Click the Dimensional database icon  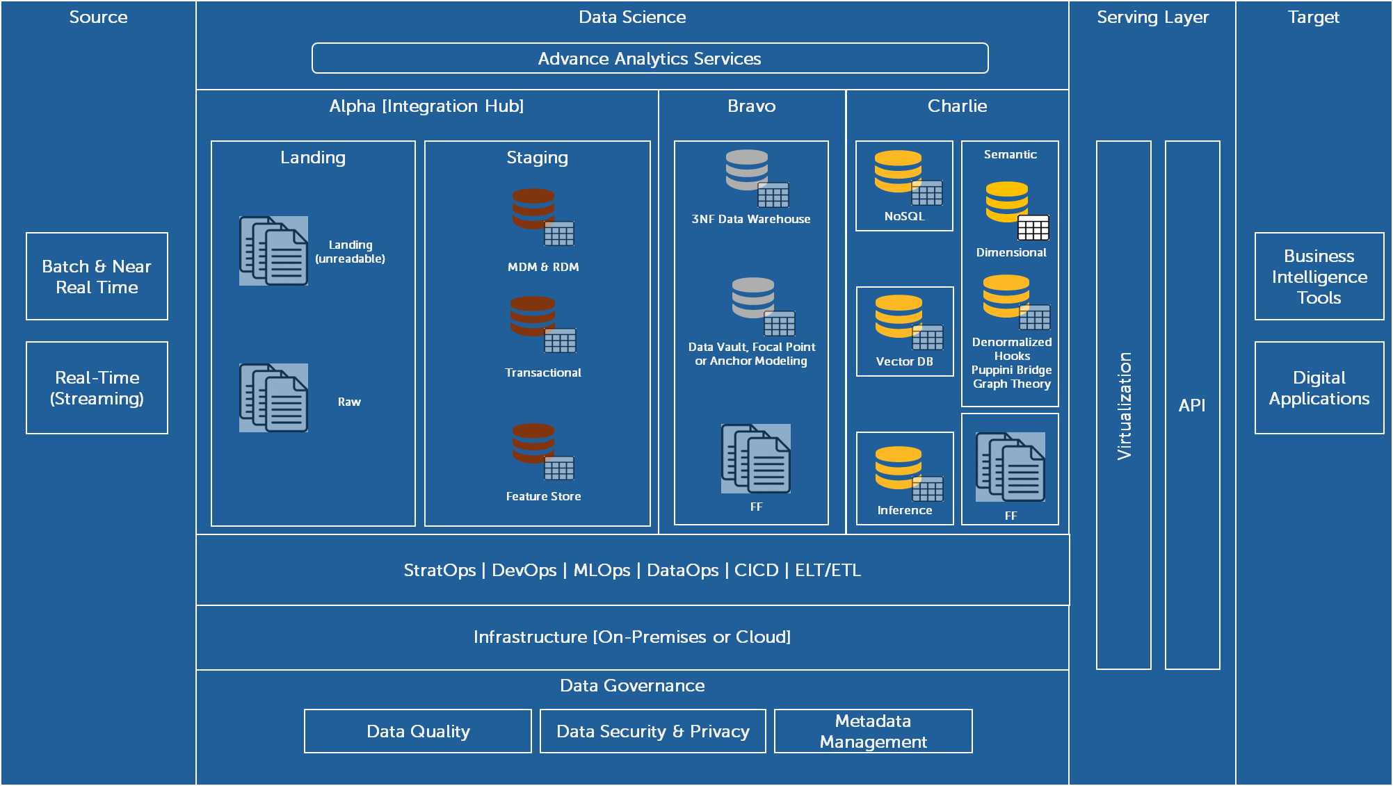pyautogui.click(x=1017, y=211)
